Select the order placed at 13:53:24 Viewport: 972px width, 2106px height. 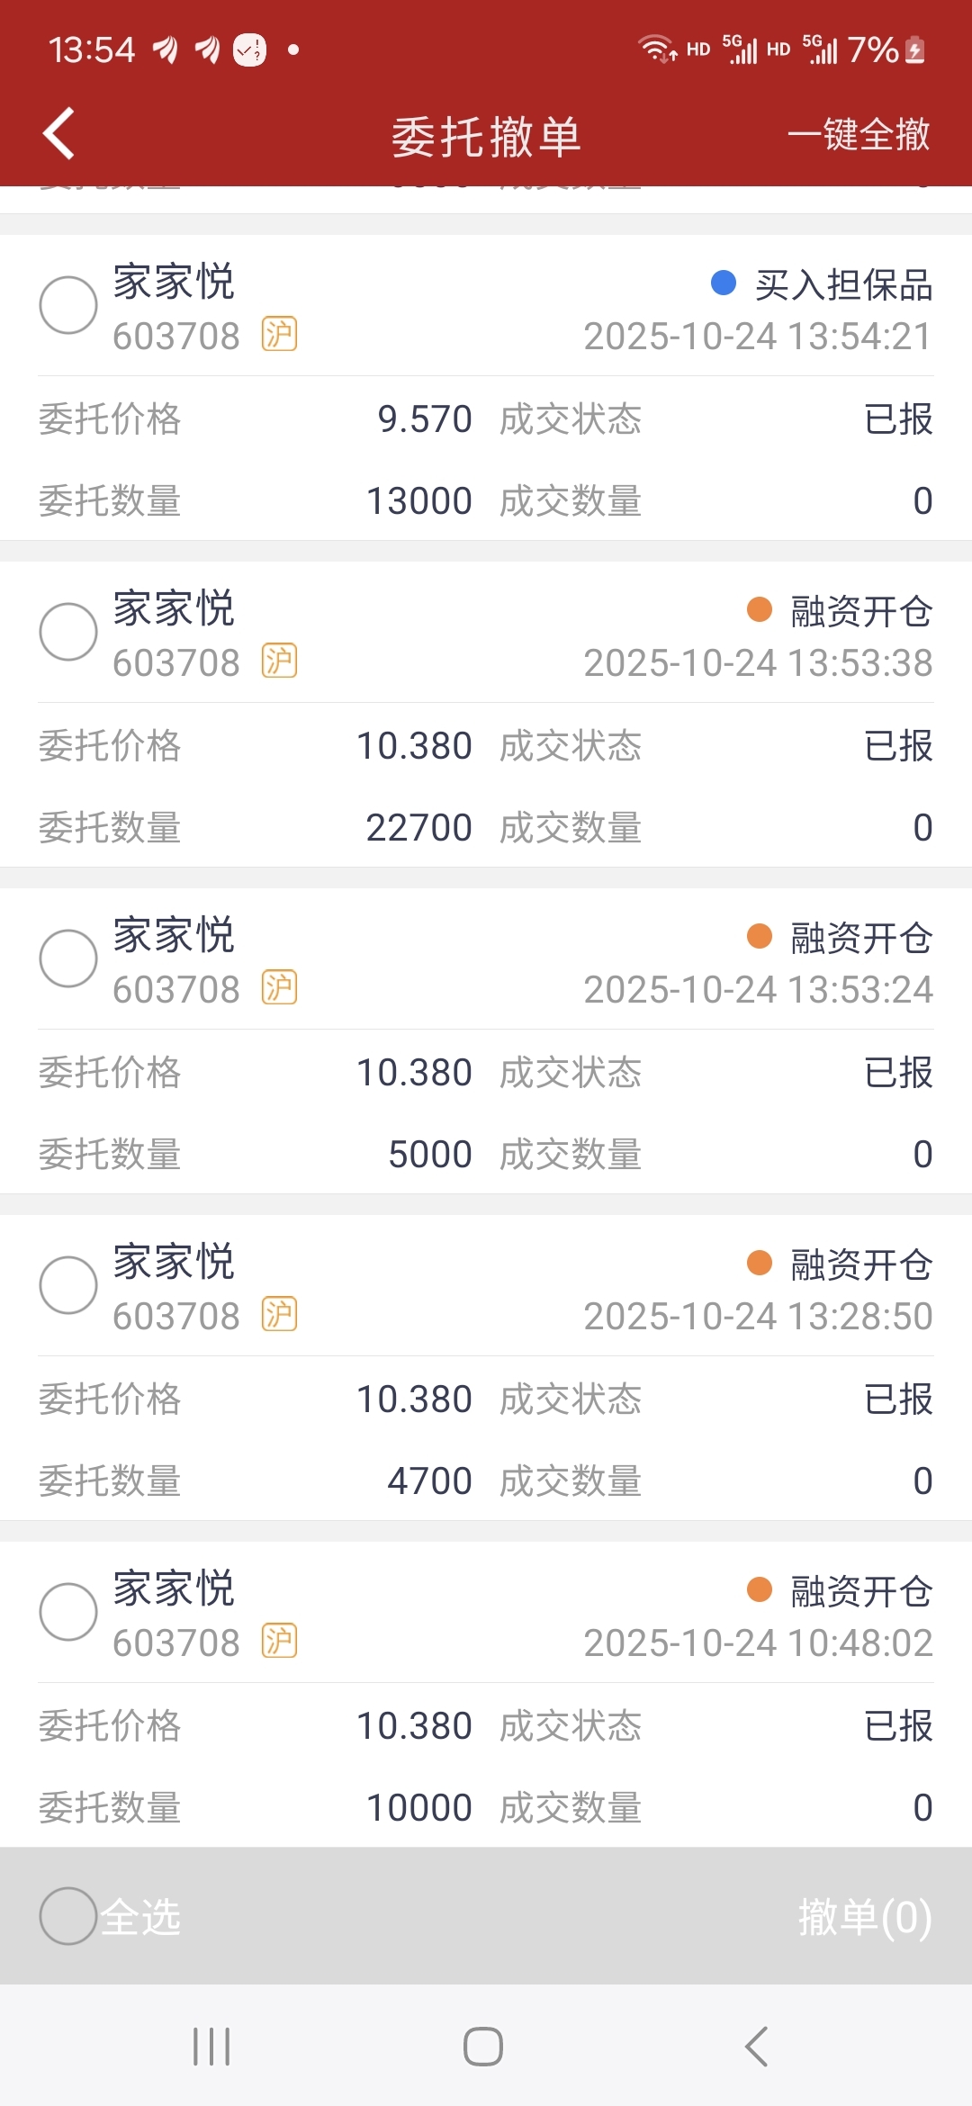pyautogui.click(x=68, y=958)
